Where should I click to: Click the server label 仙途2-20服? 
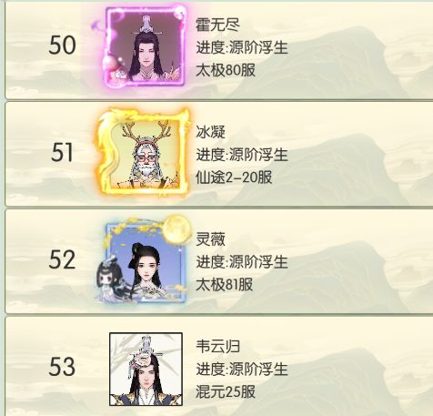click(234, 178)
